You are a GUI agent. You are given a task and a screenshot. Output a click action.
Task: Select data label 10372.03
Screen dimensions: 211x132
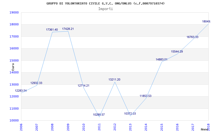[130, 114]
